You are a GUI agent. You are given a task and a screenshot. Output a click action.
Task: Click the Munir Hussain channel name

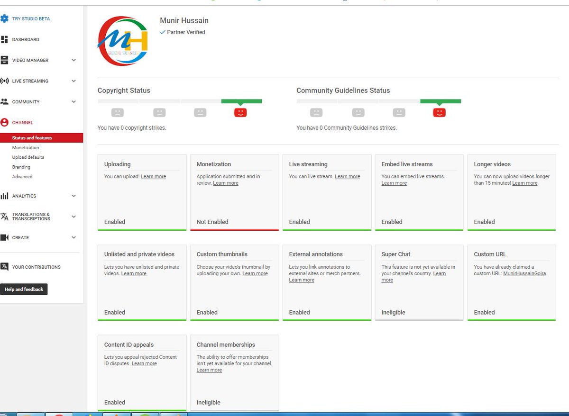pos(184,21)
